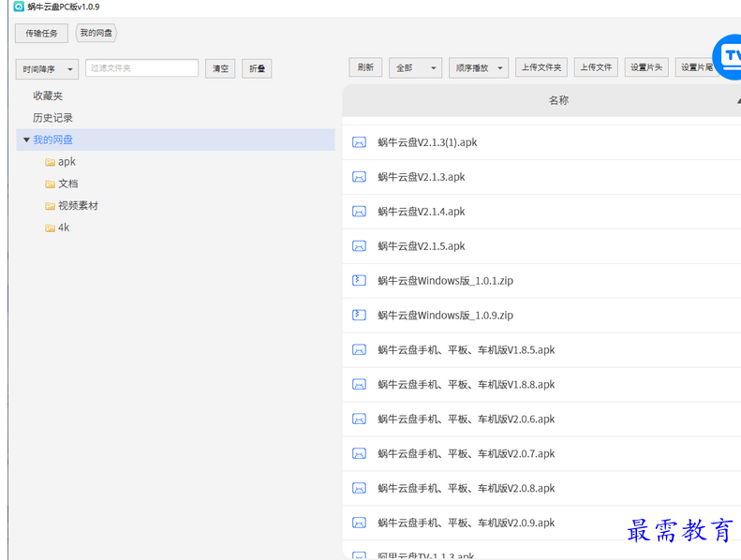
Task: Click the file icon for 蜗牛云盘V2.1.3.apk
Action: click(x=359, y=177)
